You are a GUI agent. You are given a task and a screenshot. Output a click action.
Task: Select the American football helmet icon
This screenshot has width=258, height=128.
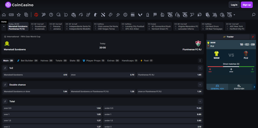coord(58,15)
